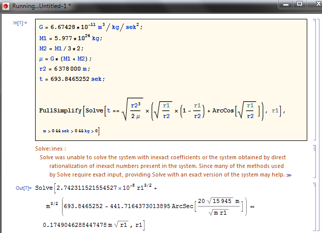
Task: Click the Out[7]= cell label
Action: pyautogui.click(x=23, y=188)
